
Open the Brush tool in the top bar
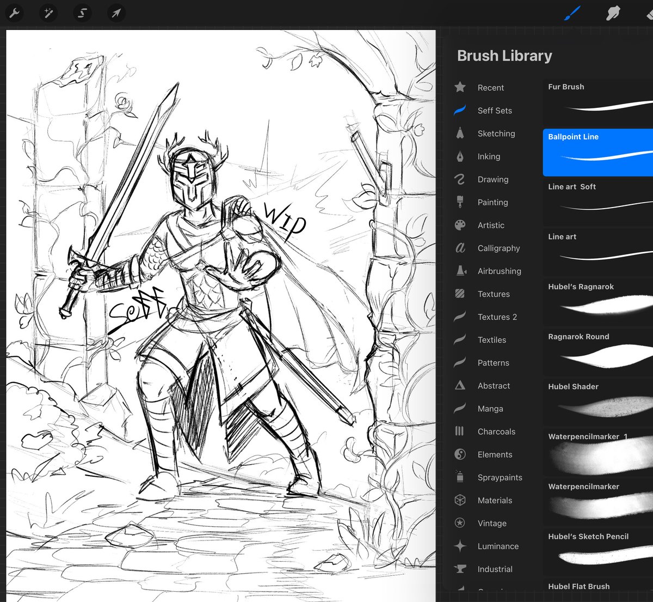pos(572,13)
